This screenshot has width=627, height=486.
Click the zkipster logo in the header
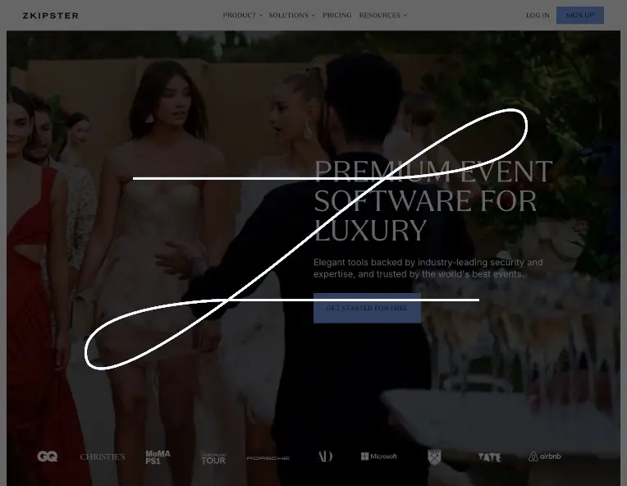coord(50,16)
